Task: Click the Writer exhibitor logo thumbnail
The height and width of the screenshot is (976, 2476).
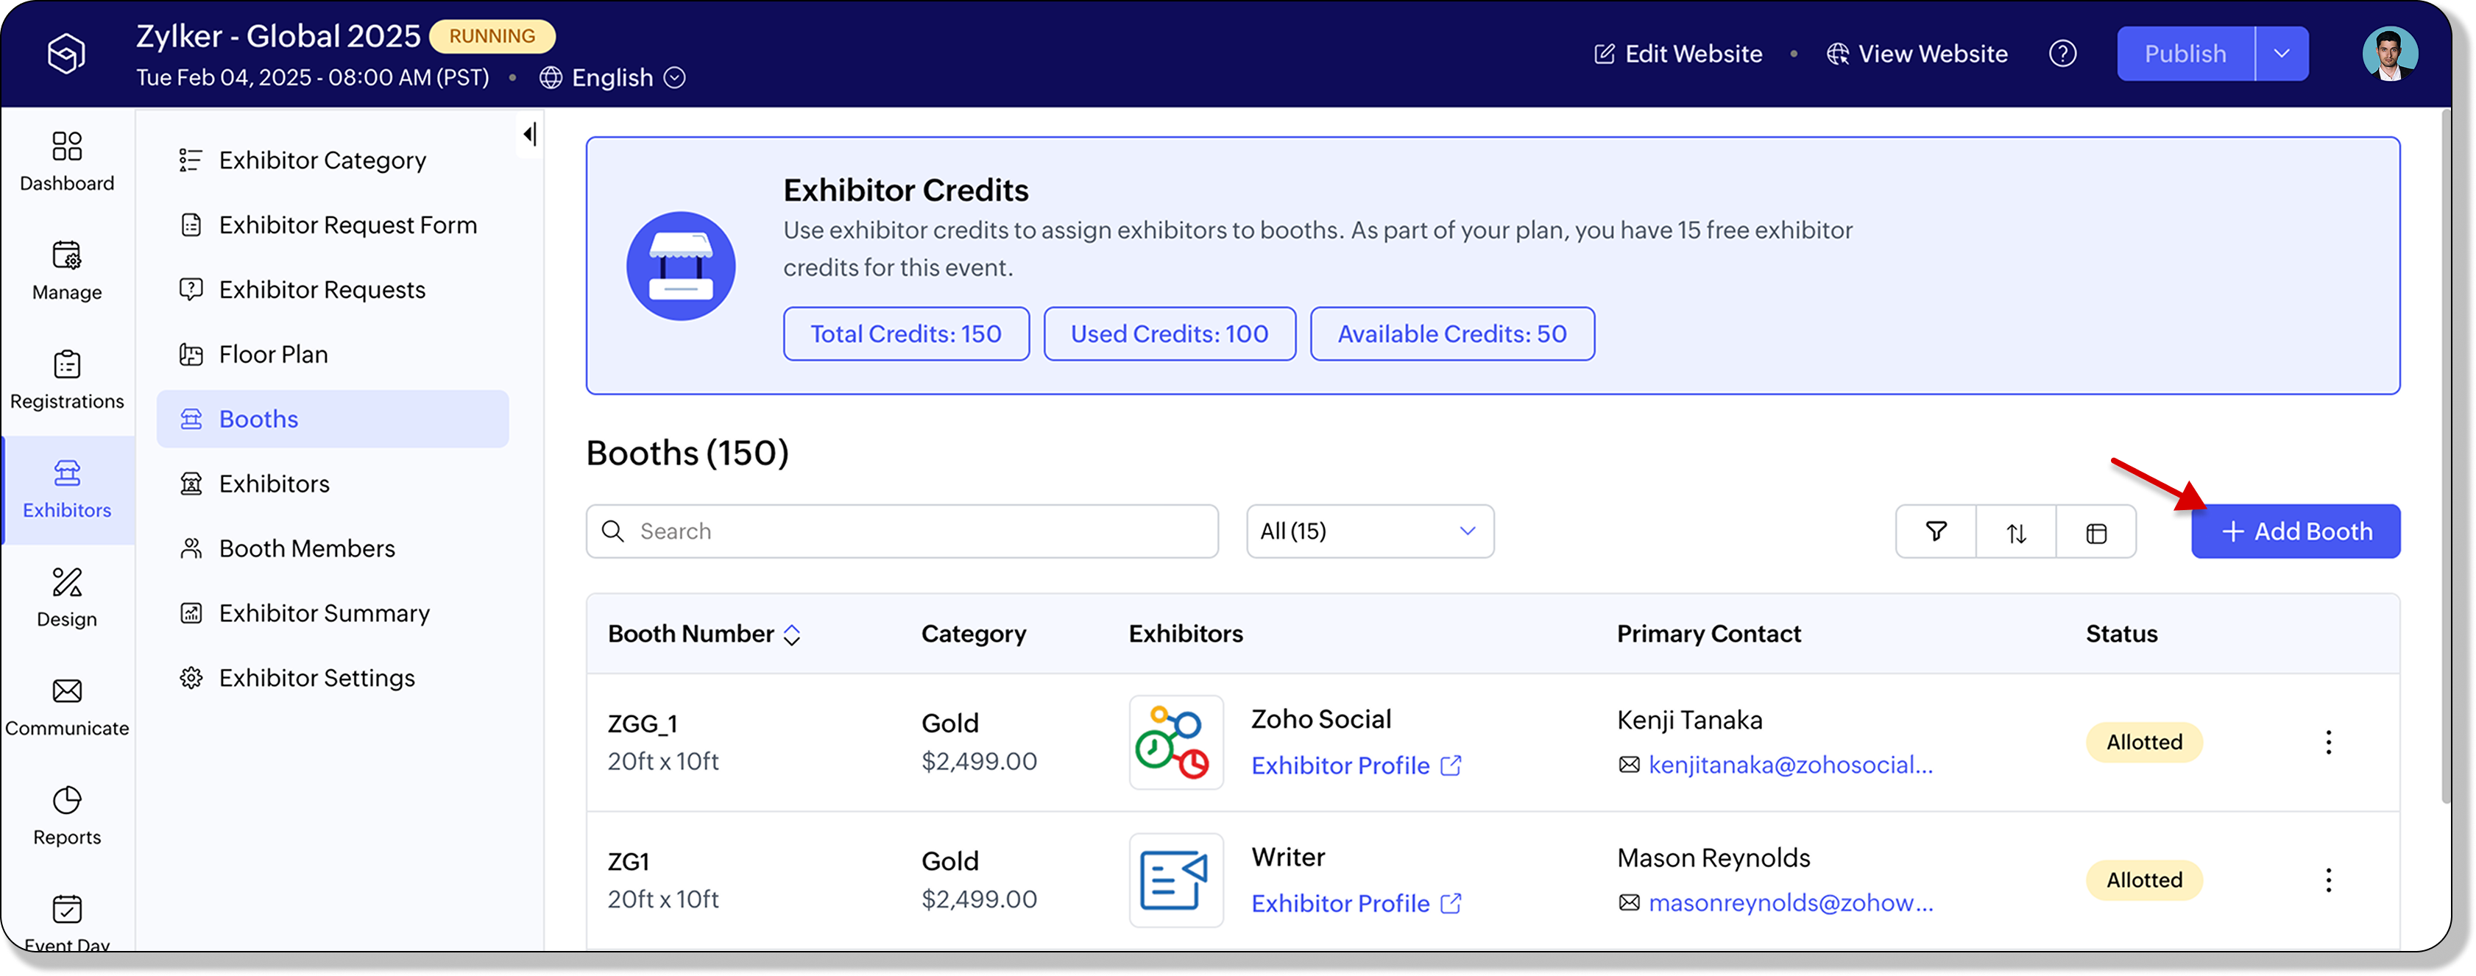Action: pos(1175,880)
